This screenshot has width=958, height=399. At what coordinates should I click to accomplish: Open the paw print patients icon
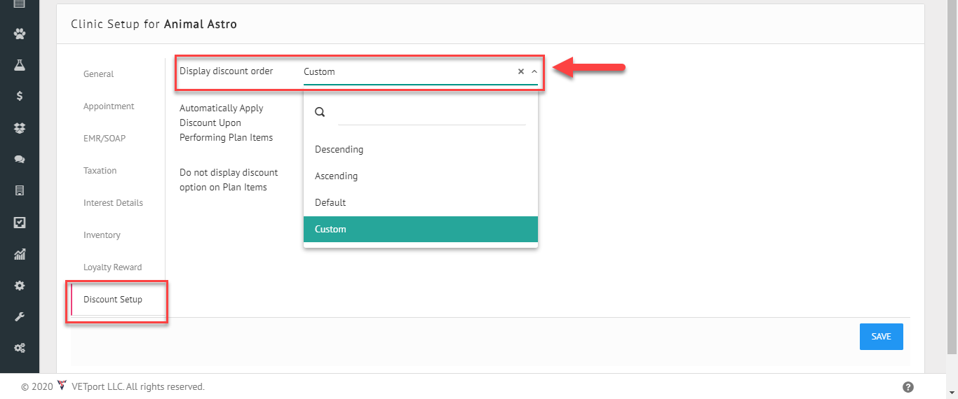pos(20,34)
